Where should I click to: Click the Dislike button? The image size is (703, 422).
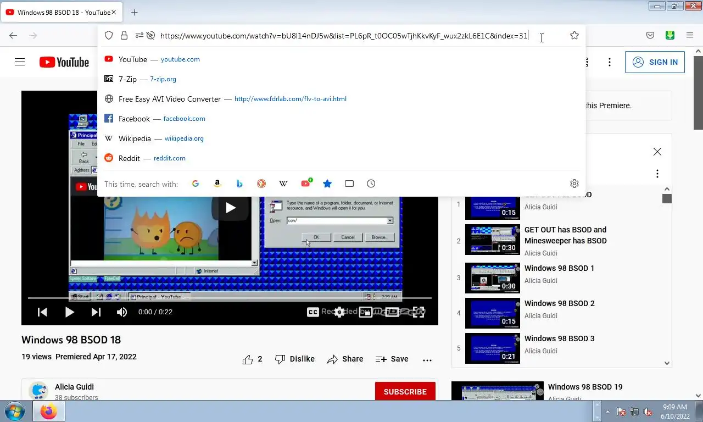(294, 359)
